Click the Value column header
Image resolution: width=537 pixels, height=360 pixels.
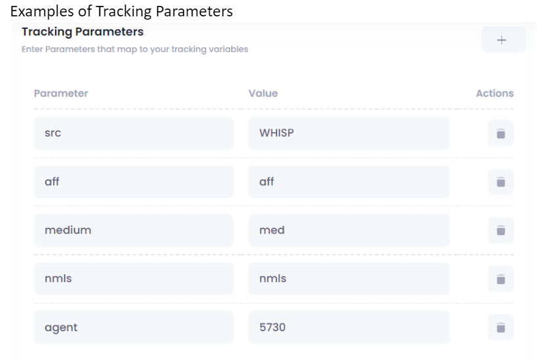point(263,94)
